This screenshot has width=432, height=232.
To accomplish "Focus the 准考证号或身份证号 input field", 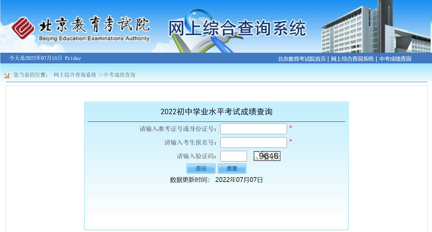I will tap(253, 129).
